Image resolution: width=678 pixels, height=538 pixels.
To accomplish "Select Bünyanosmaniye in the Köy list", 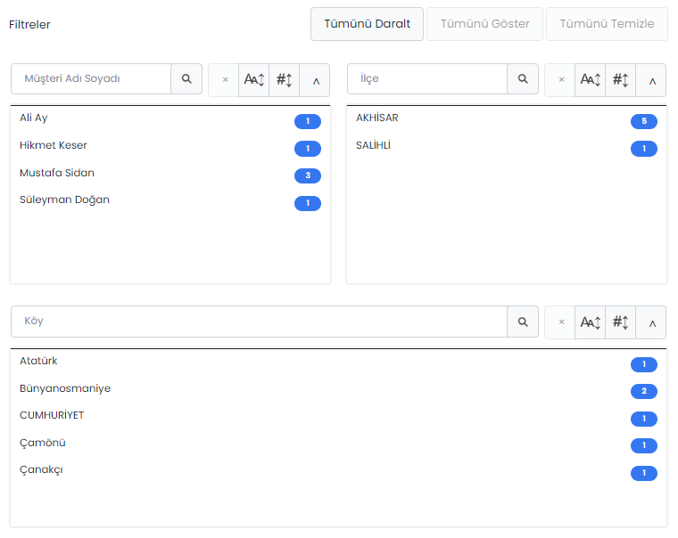I will coord(65,388).
